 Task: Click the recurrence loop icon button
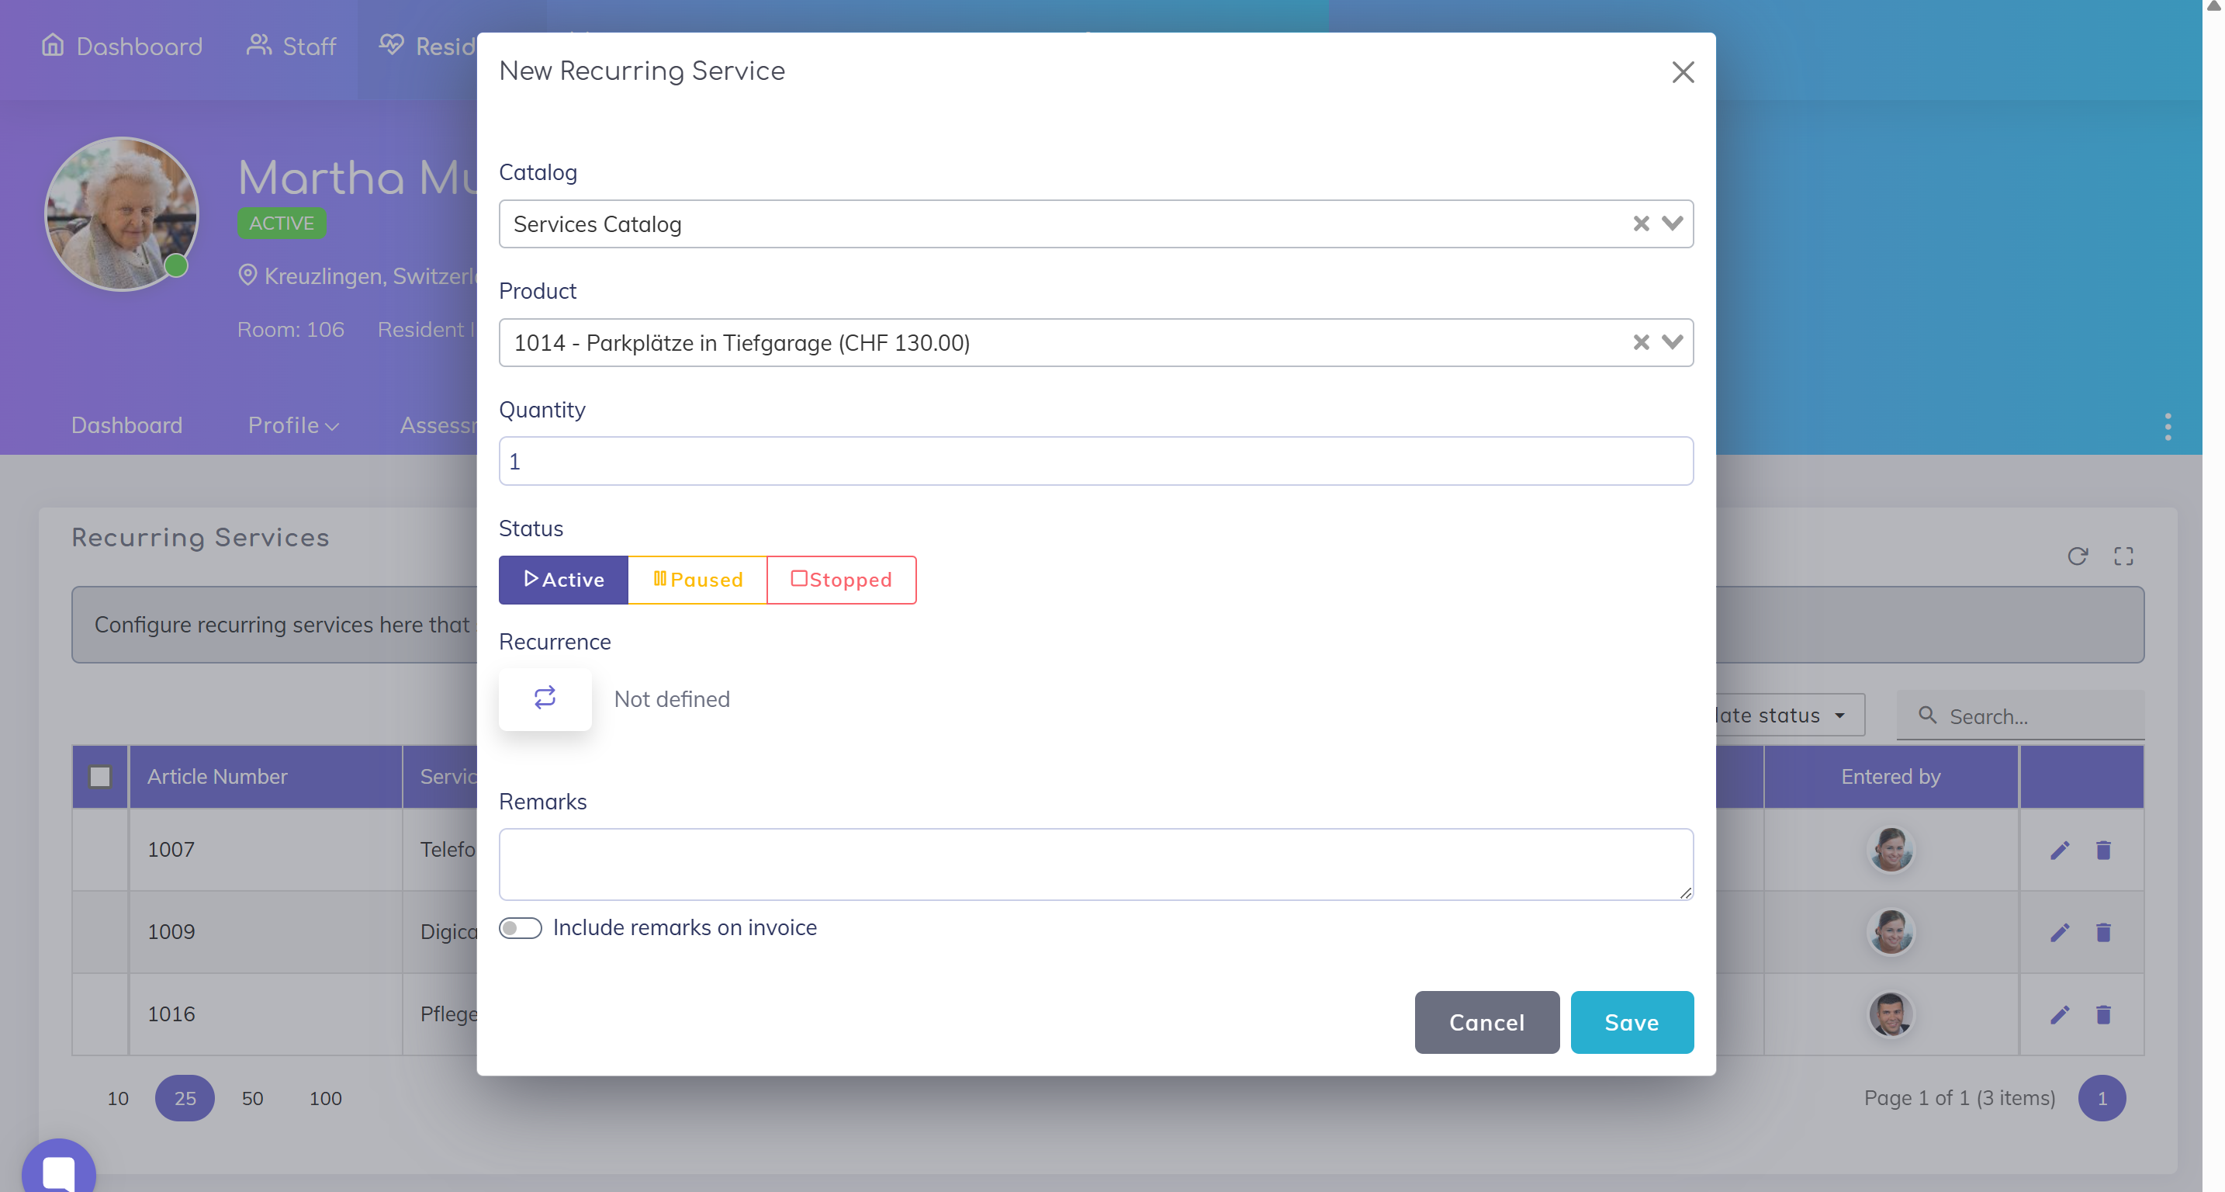[x=544, y=698]
